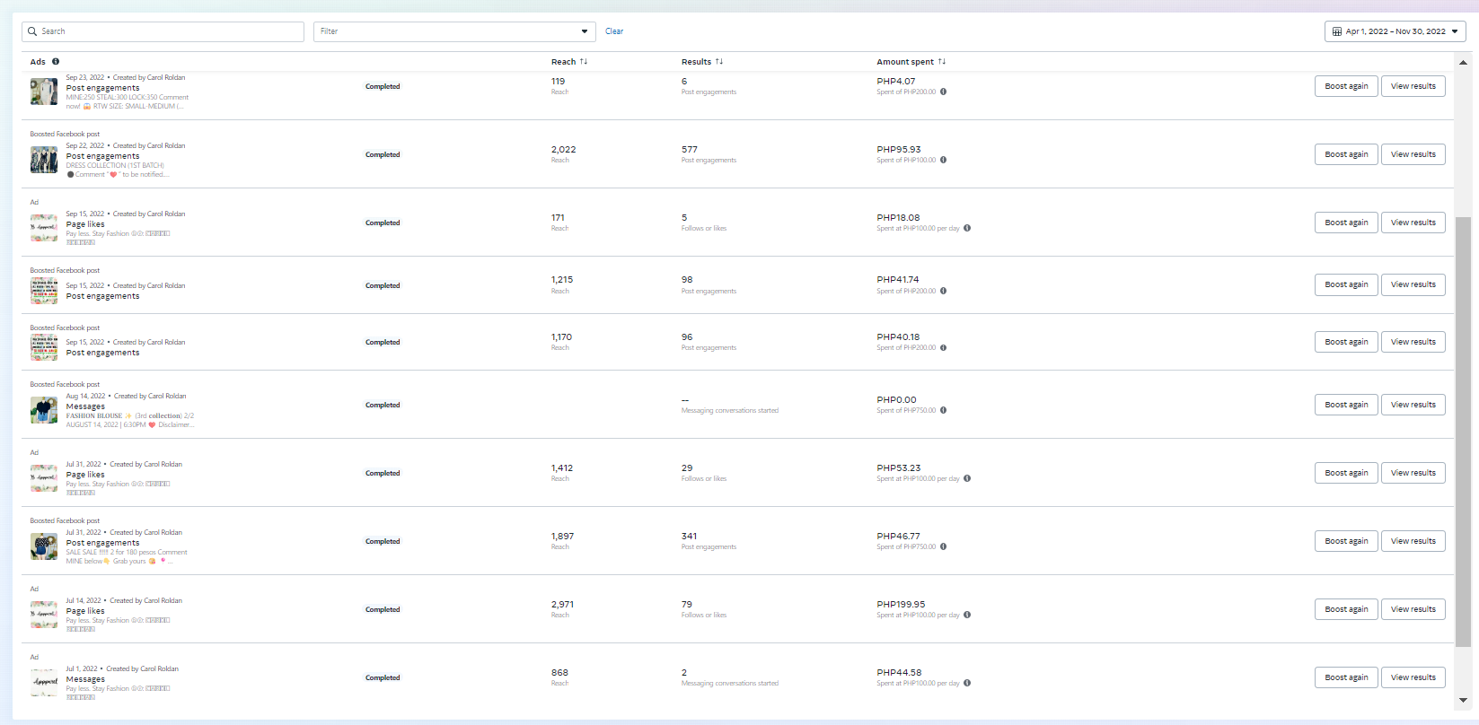Sort ads by Amount spent column arrows
This screenshot has width=1479, height=725.
click(x=942, y=62)
